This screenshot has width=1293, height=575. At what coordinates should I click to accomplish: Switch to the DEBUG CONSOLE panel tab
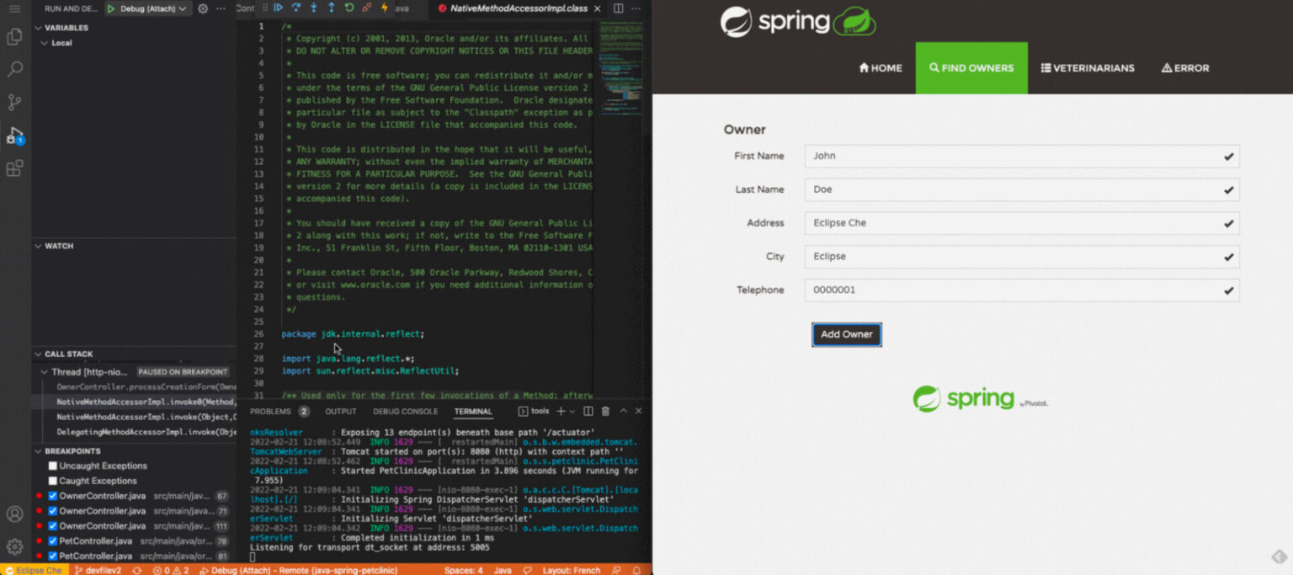pyautogui.click(x=405, y=412)
